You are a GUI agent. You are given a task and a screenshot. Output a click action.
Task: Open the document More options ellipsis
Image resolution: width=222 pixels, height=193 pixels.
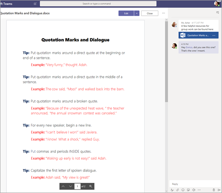pos(164,13)
